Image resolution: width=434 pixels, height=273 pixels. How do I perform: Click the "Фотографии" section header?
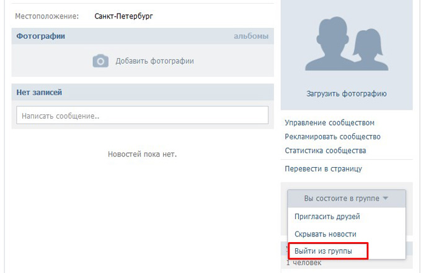(x=40, y=36)
